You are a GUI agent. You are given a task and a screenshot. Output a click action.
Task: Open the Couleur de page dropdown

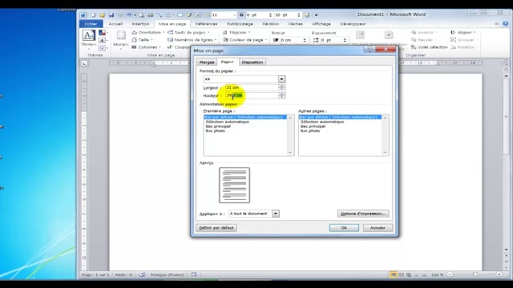[x=245, y=40]
